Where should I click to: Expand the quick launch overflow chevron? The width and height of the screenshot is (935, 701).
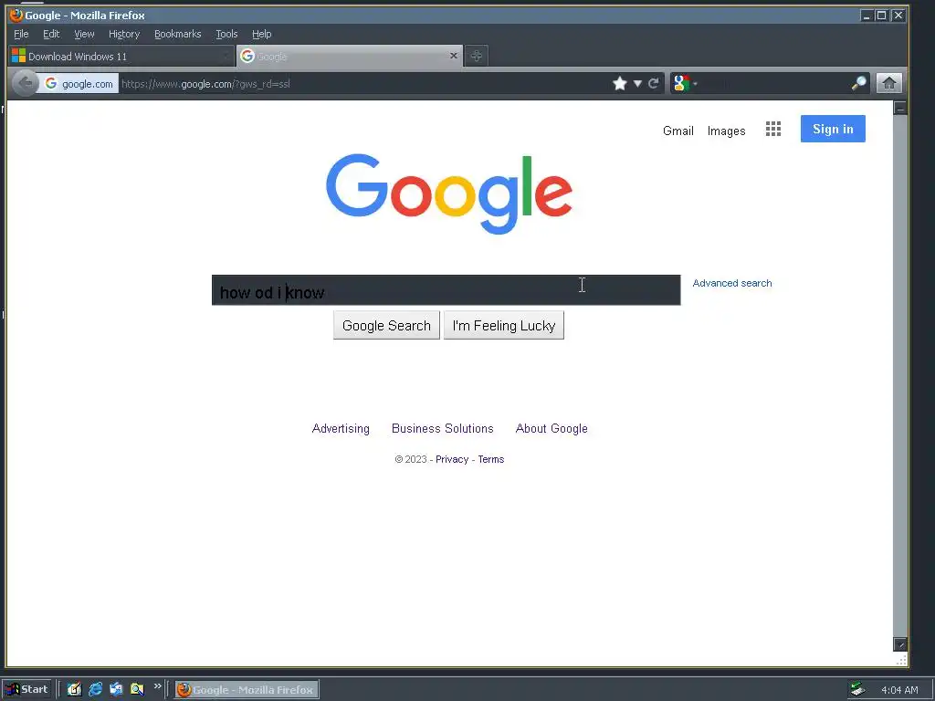pyautogui.click(x=157, y=686)
